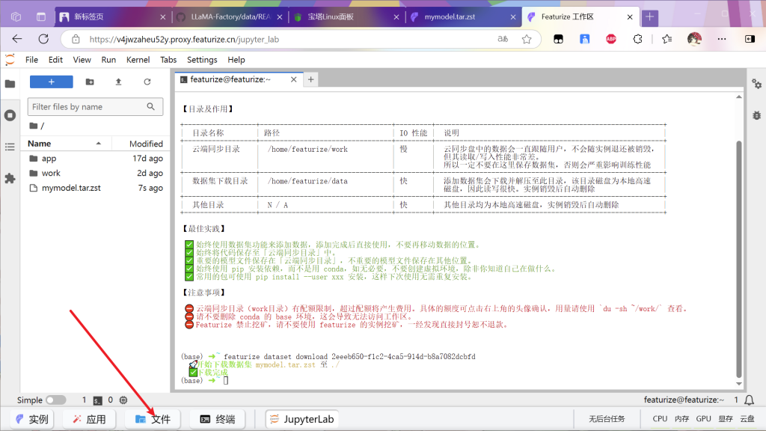
Task: Open browser more options menu
Action: tap(722, 39)
